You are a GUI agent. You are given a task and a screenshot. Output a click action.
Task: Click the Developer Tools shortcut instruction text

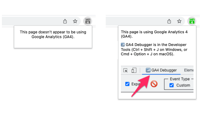point(154,49)
